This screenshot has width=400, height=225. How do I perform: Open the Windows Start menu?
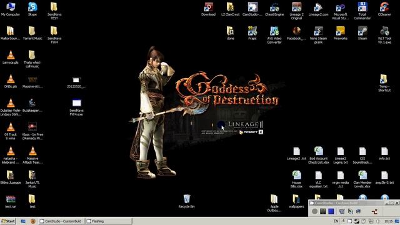click(8, 221)
